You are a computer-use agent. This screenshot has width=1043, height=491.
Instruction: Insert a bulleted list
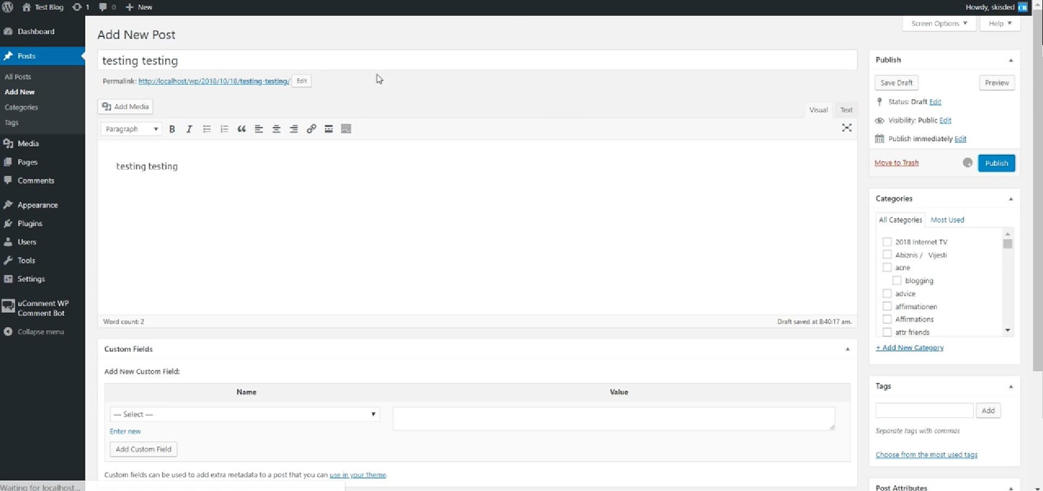click(207, 129)
